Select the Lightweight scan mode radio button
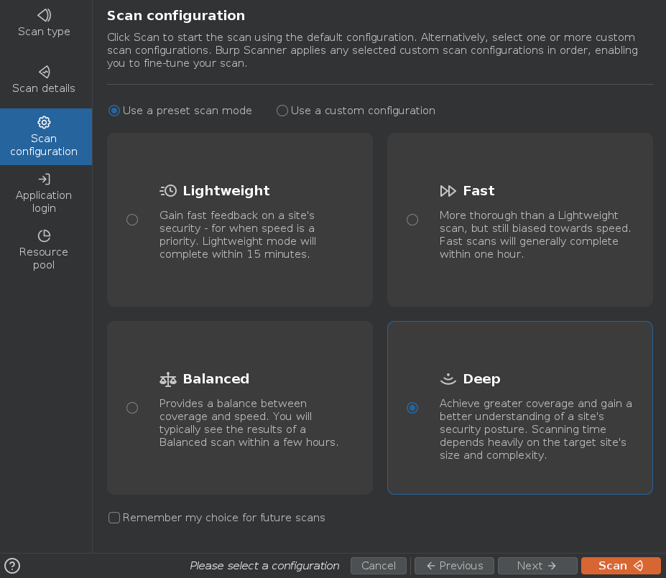 pyautogui.click(x=132, y=220)
